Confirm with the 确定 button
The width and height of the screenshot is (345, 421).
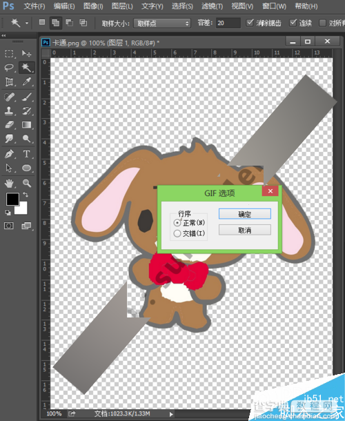tap(244, 214)
